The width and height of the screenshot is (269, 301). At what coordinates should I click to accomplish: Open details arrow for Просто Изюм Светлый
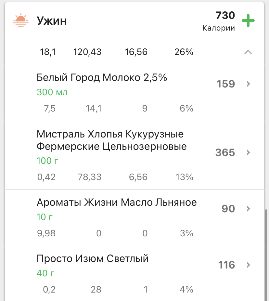(x=248, y=265)
